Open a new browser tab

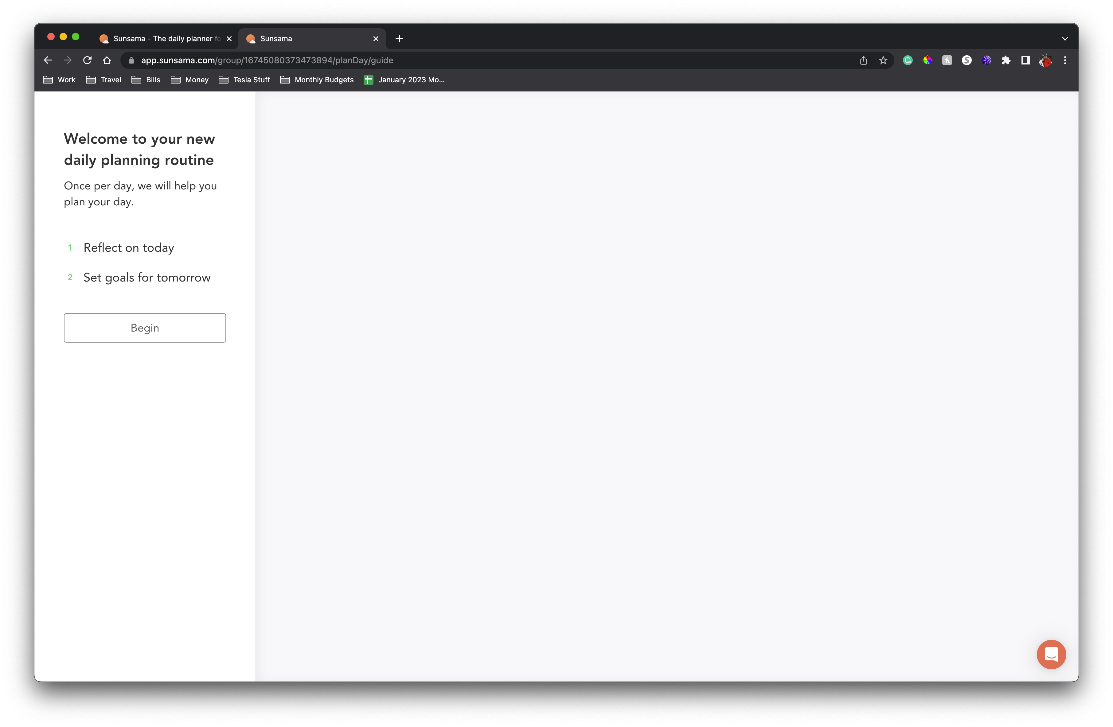[x=399, y=39]
